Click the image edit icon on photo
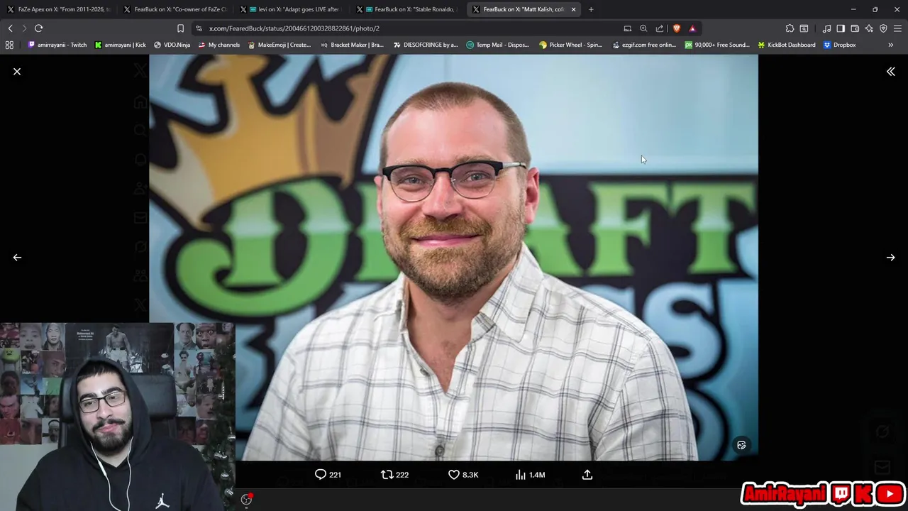Image resolution: width=908 pixels, height=511 pixels. (x=741, y=445)
